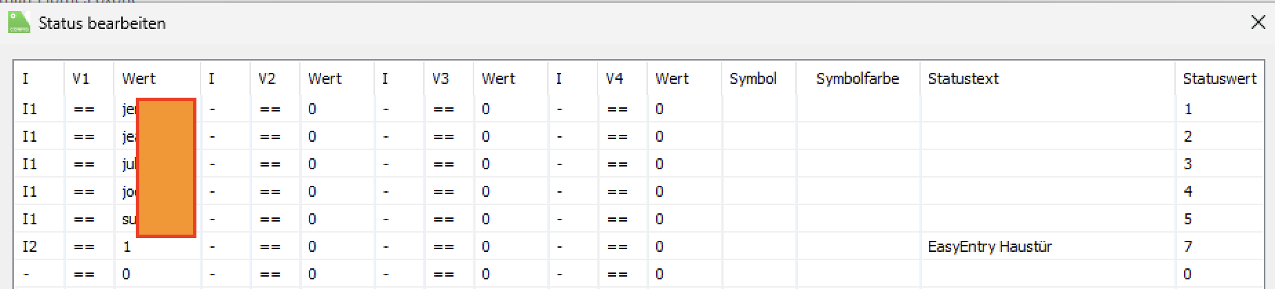
Task: Click Statuswert cell with value 5
Action: click(1188, 219)
